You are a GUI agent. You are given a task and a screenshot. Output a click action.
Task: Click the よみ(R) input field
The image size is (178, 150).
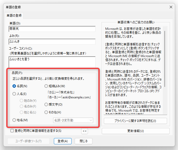[x=52, y=42]
